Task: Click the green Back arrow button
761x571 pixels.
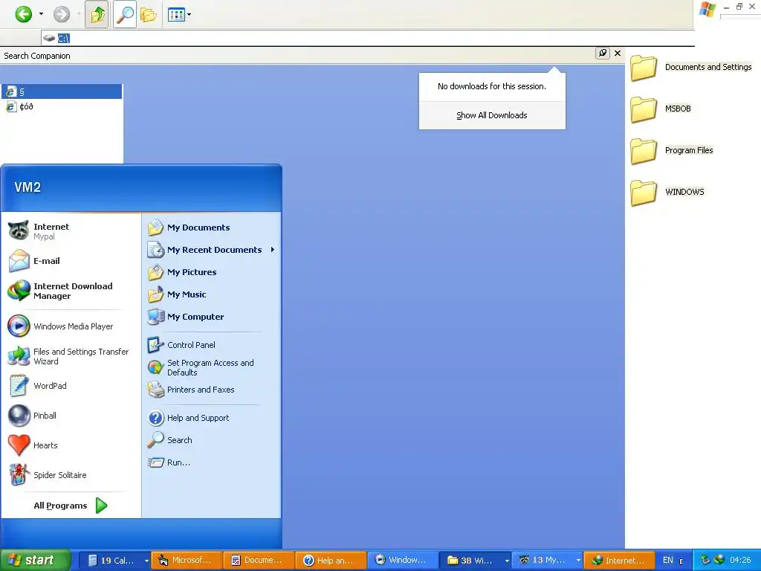Action: coord(23,14)
